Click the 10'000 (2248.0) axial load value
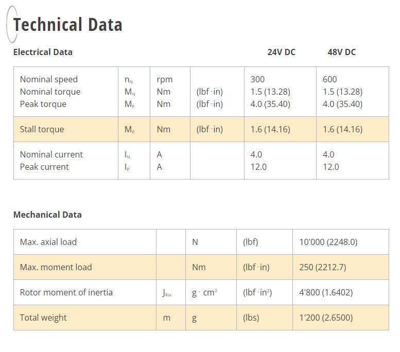The image size is (400, 352). point(328,242)
